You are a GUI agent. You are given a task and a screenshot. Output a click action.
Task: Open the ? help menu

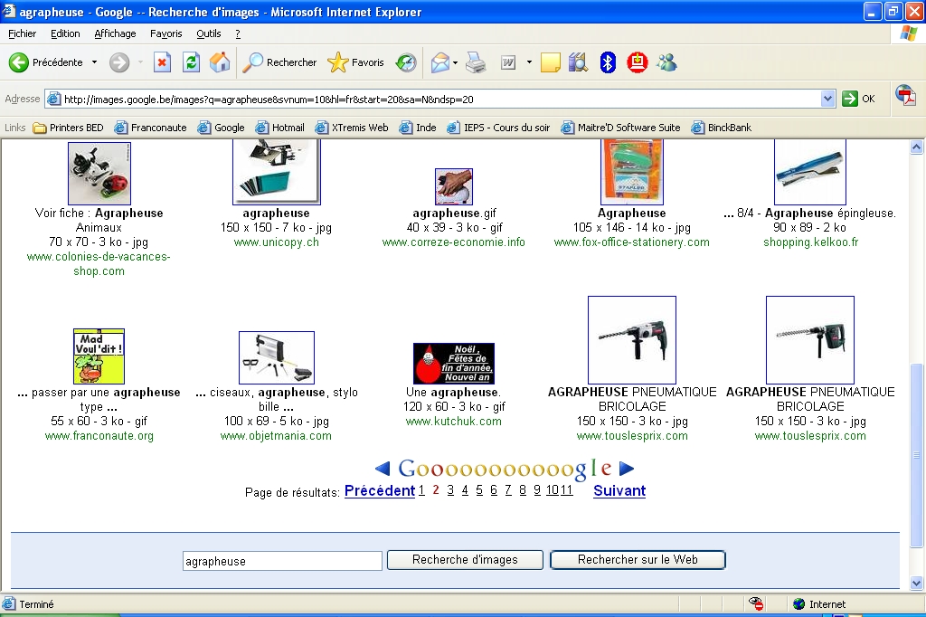pyautogui.click(x=238, y=33)
